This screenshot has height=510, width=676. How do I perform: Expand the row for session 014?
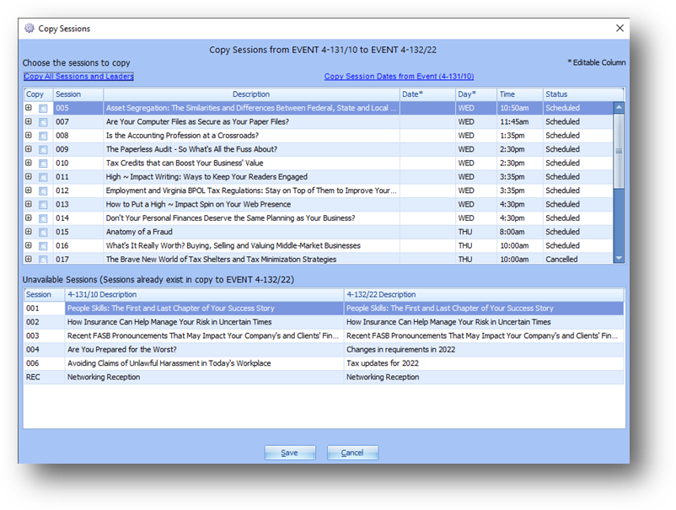[x=29, y=217]
